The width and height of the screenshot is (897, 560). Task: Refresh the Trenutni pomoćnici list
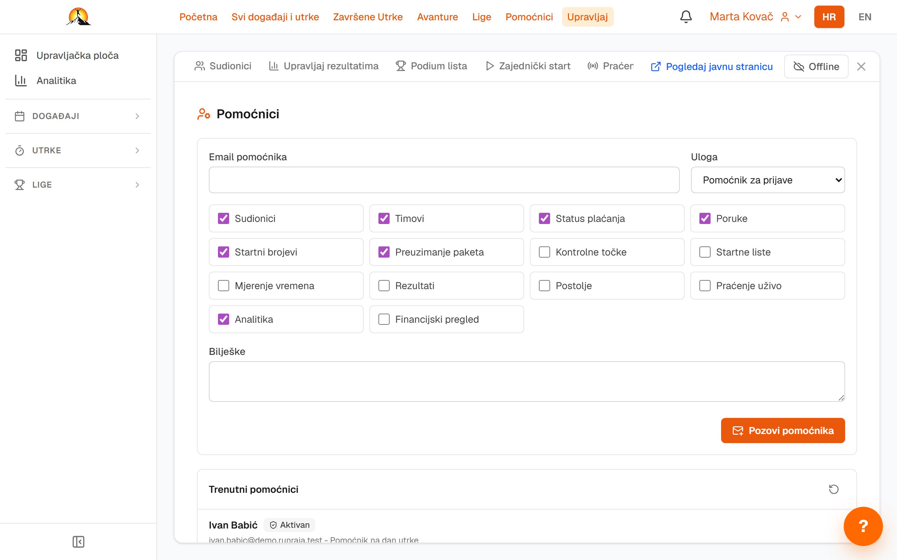point(834,489)
